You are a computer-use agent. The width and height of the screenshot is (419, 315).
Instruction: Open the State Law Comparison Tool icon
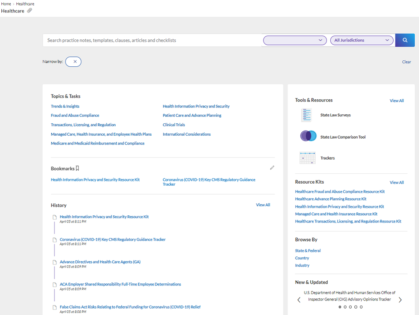coord(308,136)
